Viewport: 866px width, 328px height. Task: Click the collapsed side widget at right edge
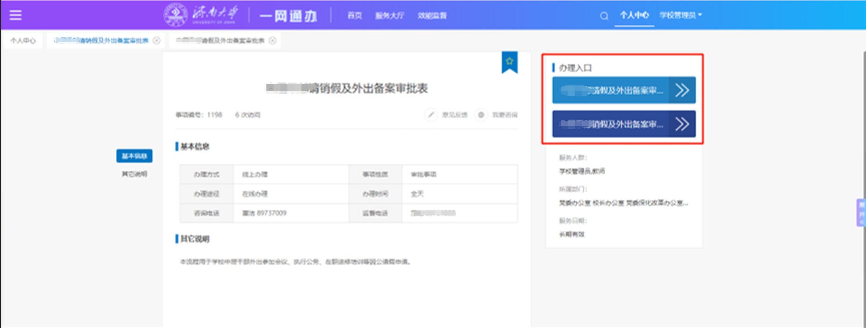861,213
